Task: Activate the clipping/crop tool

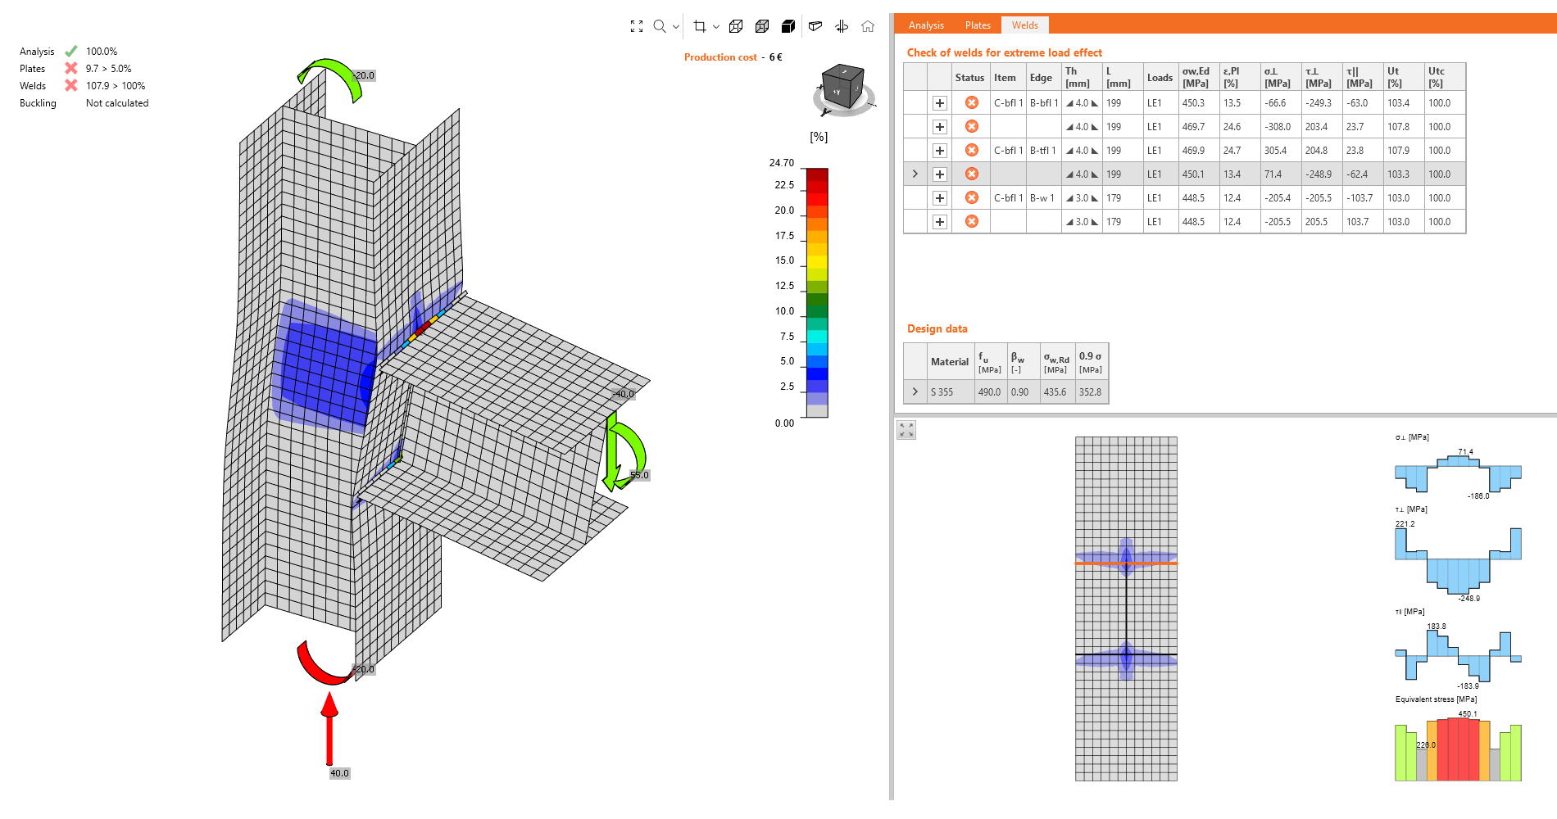Action: coord(698,26)
